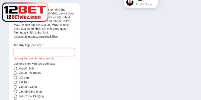201x100 pixels.
Task: Focus the Tên Truy Cập input field
Action: [44, 52]
